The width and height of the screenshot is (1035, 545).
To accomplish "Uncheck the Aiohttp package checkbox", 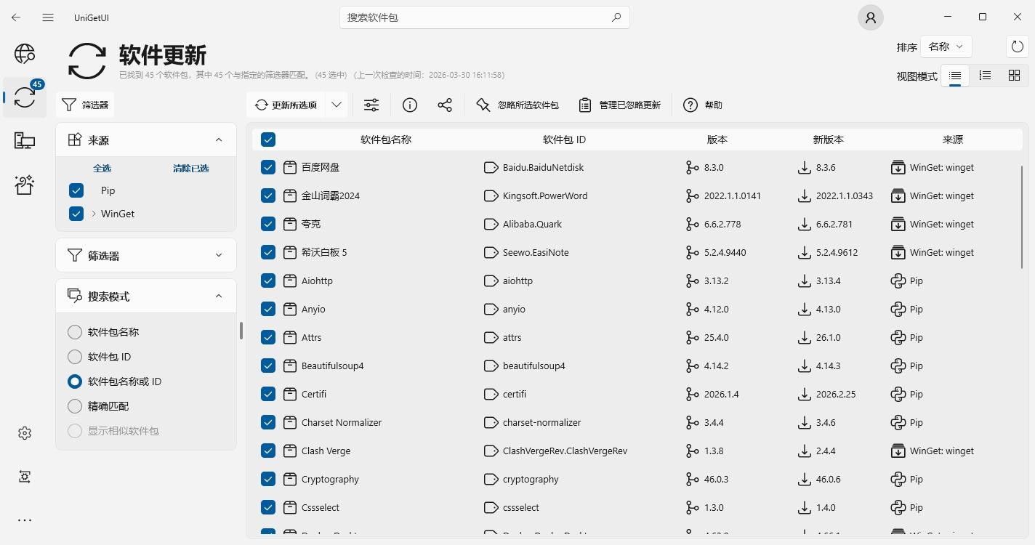I will coord(268,281).
